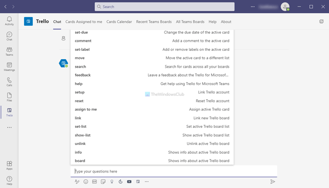Choose the show-list command

coord(152,135)
